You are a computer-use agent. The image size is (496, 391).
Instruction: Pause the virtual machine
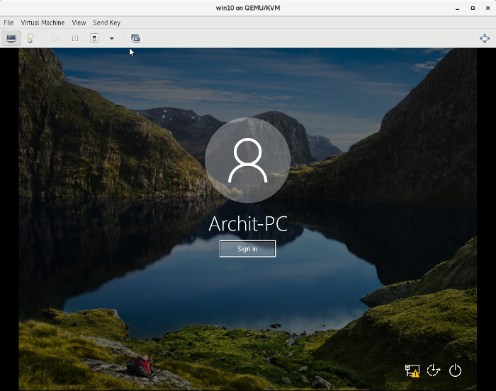click(x=75, y=38)
